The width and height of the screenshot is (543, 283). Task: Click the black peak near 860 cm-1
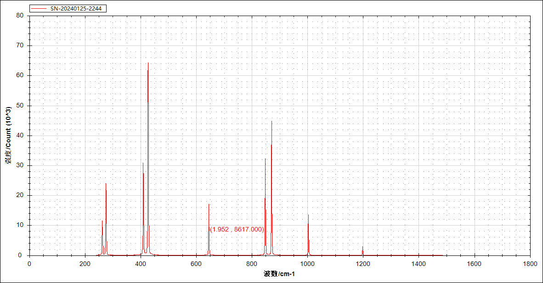(x=271, y=124)
